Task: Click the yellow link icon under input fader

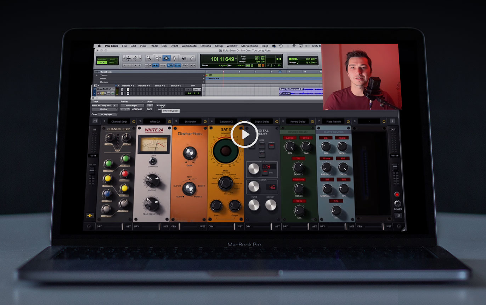Action: 90,216
